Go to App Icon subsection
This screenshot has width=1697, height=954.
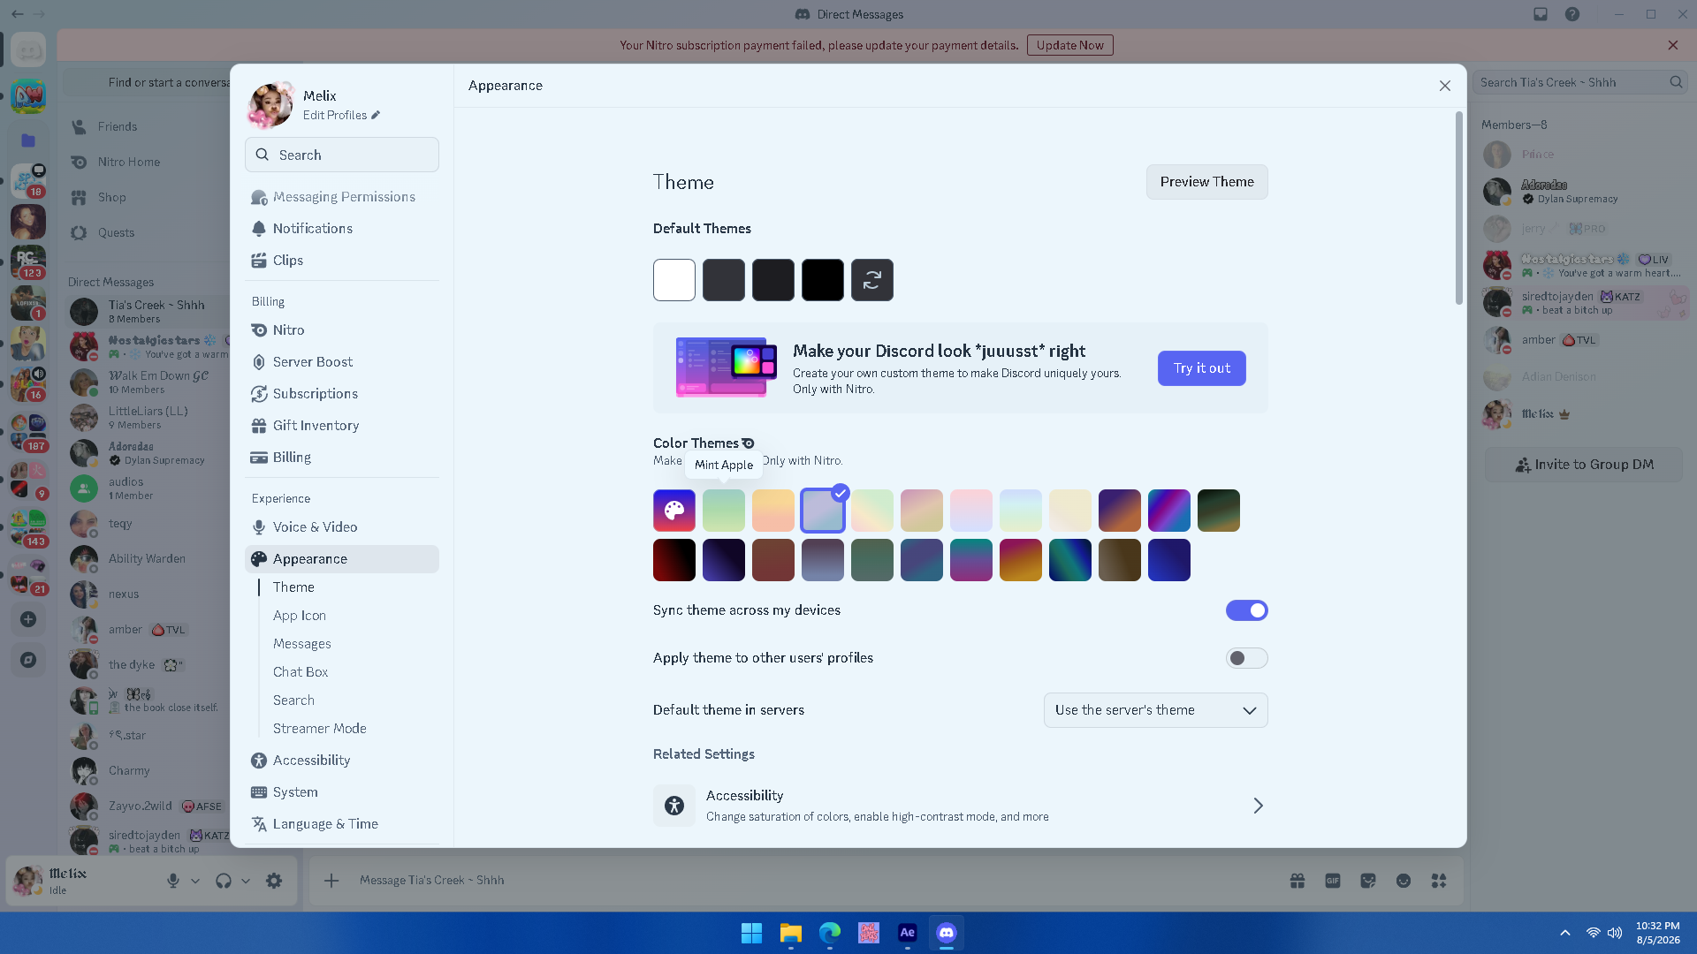click(300, 616)
